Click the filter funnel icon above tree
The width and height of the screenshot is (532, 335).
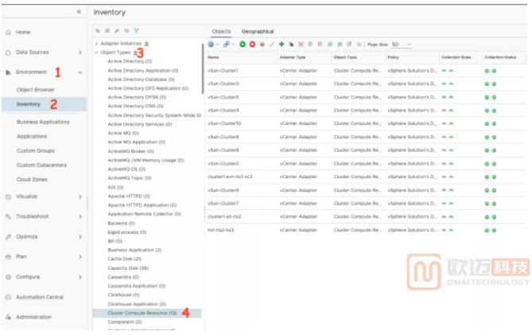coord(137,31)
